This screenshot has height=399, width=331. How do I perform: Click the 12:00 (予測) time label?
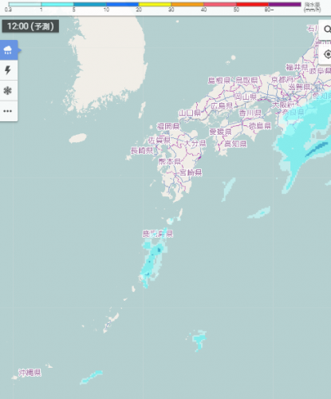pos(30,26)
